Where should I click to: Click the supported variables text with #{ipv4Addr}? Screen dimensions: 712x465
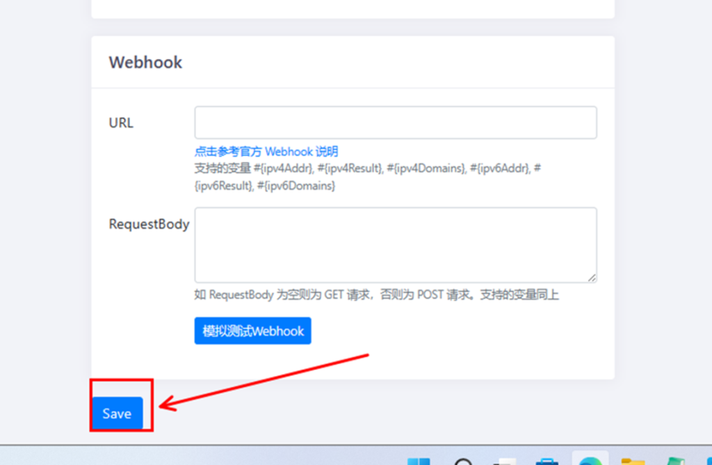coord(368,177)
